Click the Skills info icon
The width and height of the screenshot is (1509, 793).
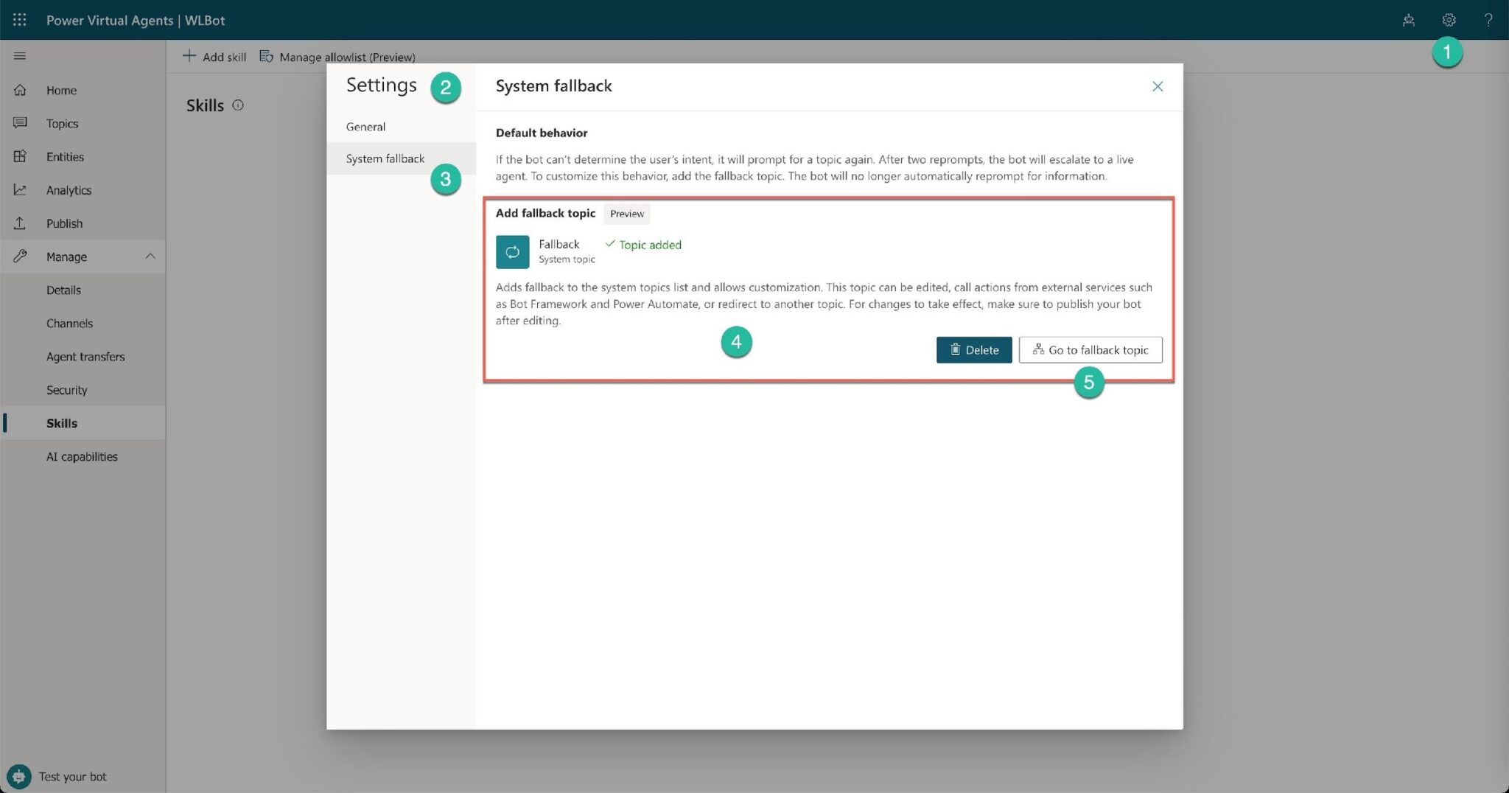click(238, 105)
